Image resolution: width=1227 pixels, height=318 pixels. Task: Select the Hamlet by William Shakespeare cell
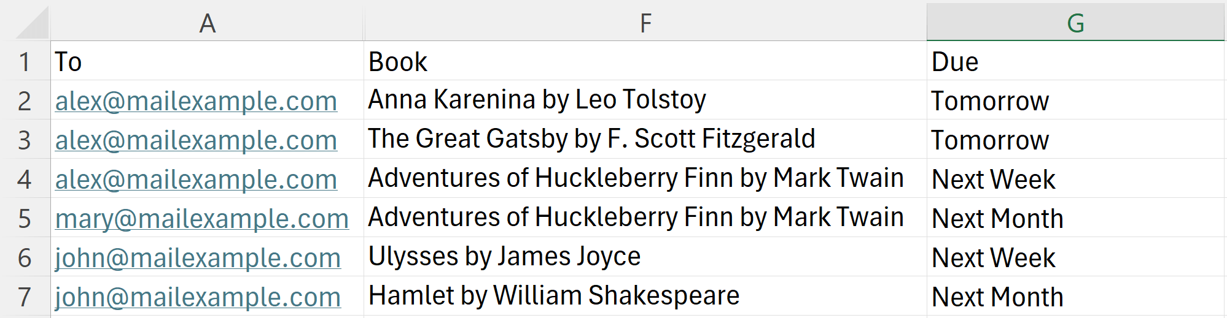tap(554, 296)
